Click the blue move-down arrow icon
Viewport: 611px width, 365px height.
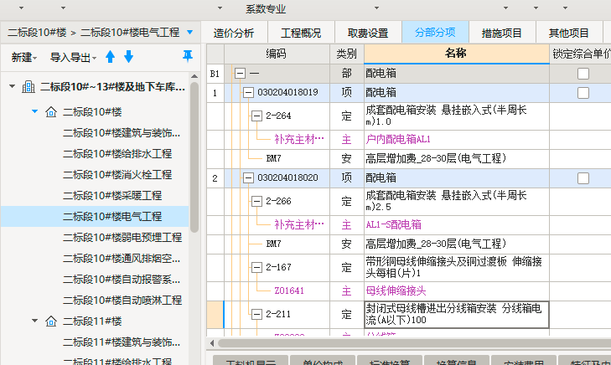(128, 57)
